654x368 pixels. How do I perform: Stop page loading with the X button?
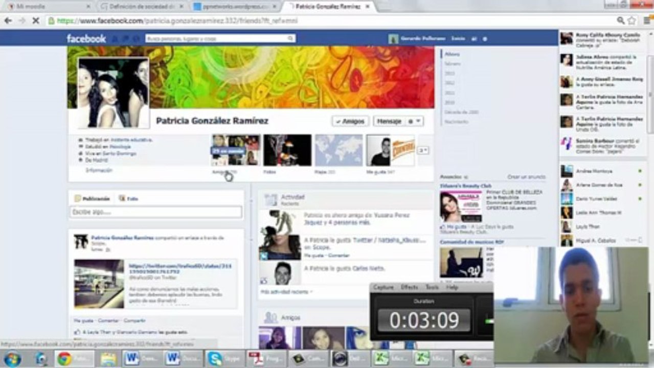(x=35, y=21)
